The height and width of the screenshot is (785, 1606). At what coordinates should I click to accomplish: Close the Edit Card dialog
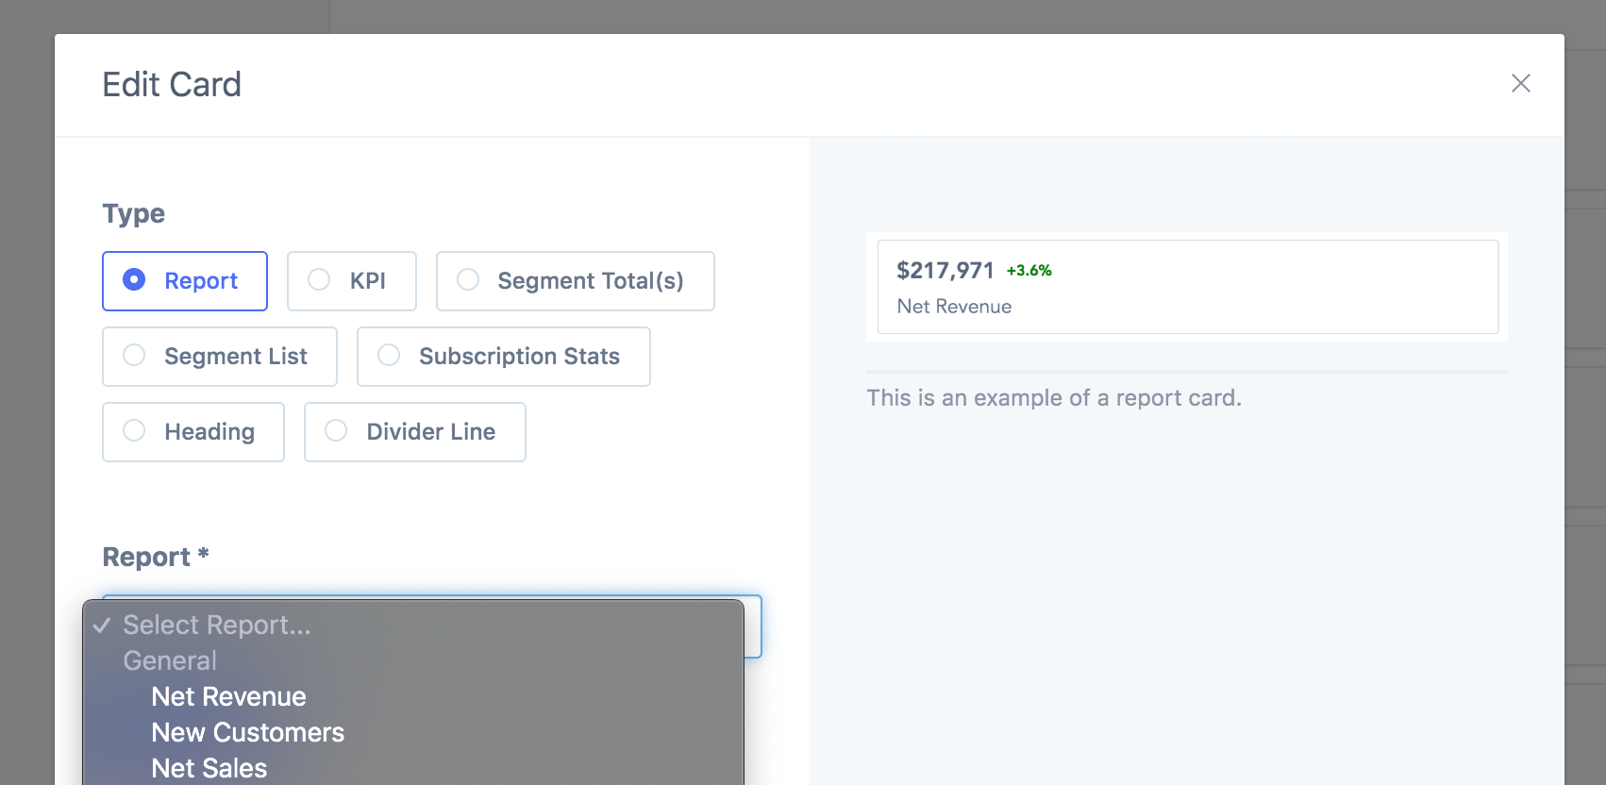tap(1520, 83)
